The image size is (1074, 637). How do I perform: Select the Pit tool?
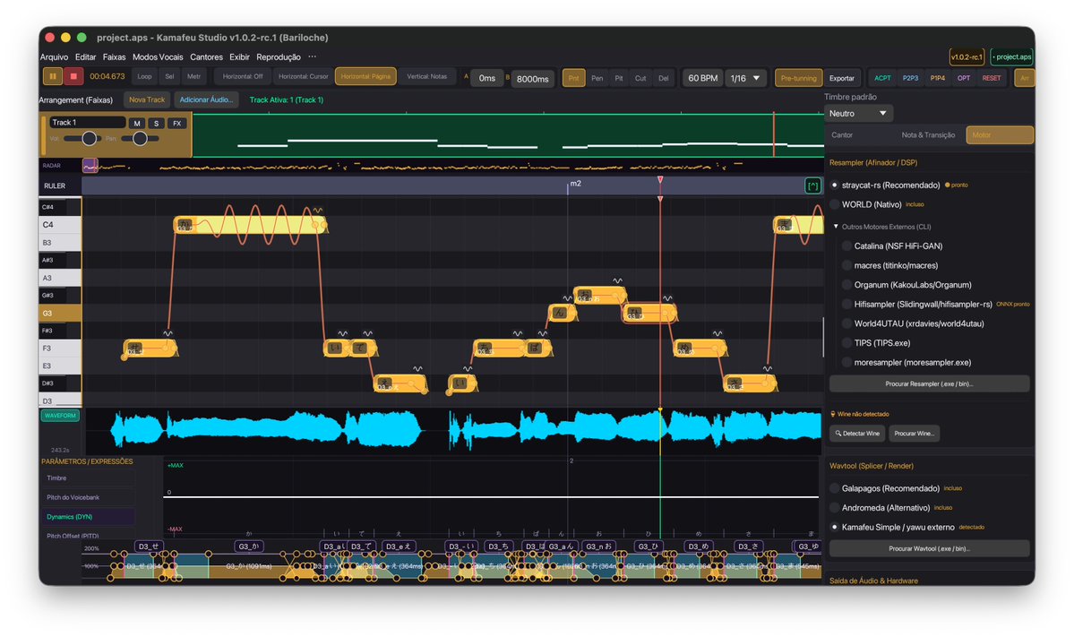coord(618,78)
